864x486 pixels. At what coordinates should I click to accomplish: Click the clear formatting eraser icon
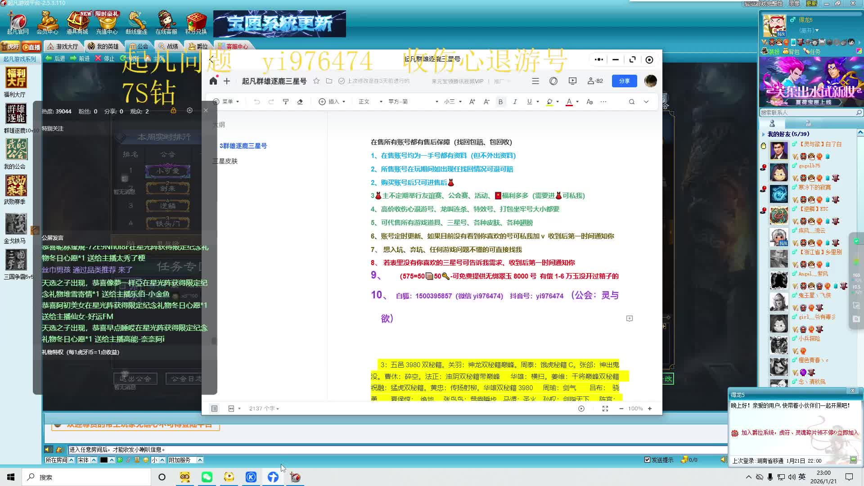300,102
